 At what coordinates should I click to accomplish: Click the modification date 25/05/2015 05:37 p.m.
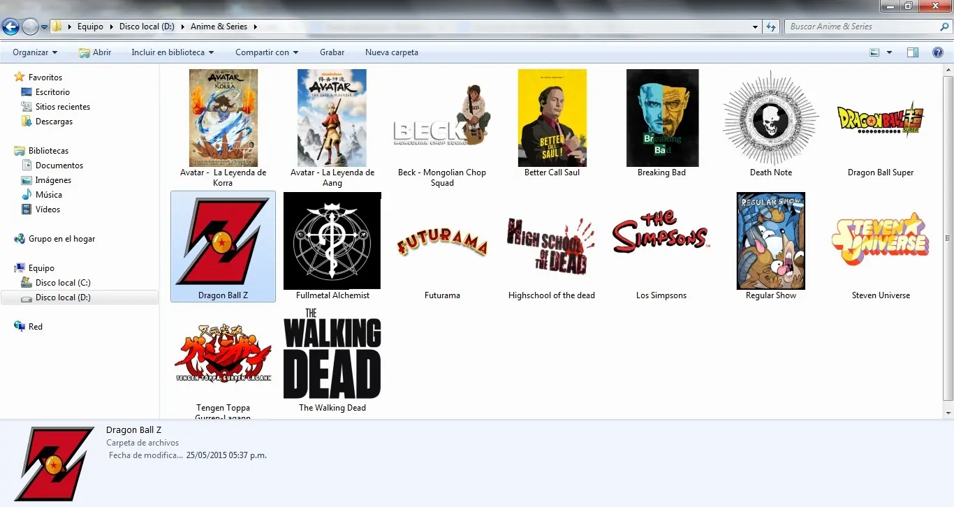226,455
